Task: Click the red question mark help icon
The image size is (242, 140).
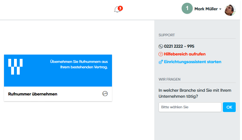Action: pyautogui.click(x=161, y=54)
